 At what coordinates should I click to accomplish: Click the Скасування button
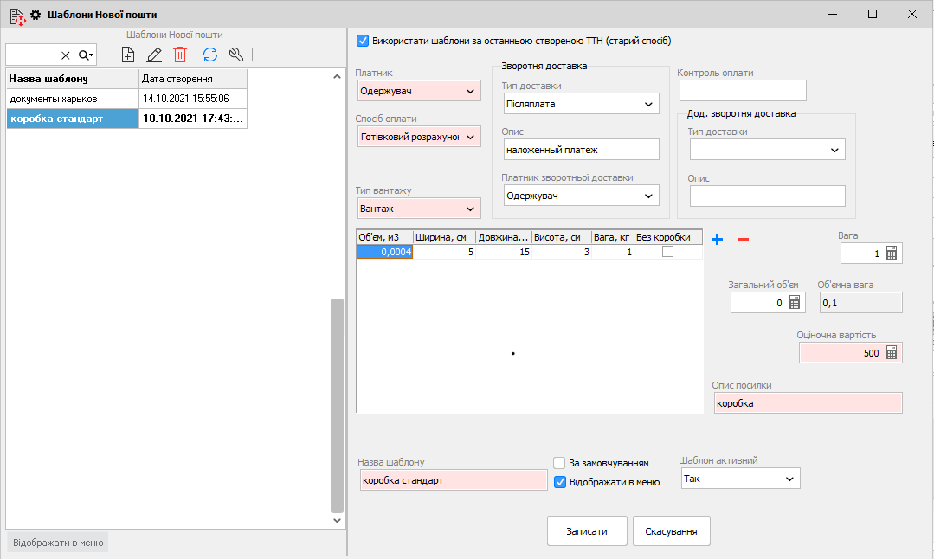click(x=671, y=531)
